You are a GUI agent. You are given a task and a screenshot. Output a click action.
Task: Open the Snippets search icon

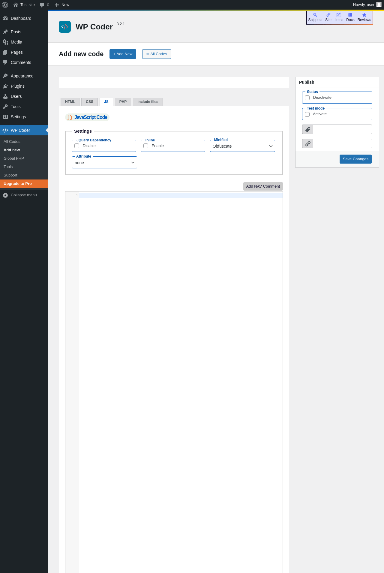click(315, 15)
